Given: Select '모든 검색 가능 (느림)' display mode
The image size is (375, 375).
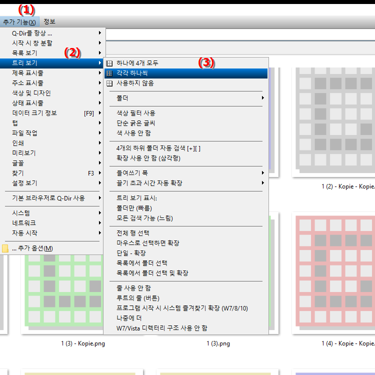Looking at the screenshot, I should click(186, 218).
